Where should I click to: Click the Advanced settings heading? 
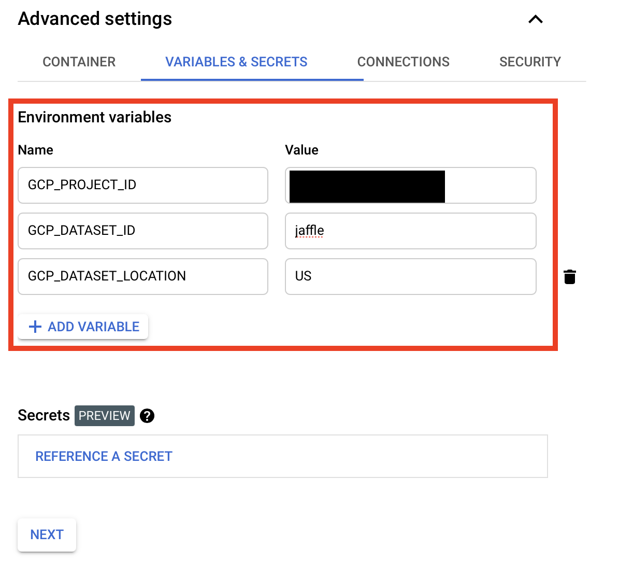(x=95, y=19)
